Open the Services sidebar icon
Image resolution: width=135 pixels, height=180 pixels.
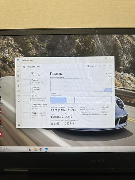[19, 101]
